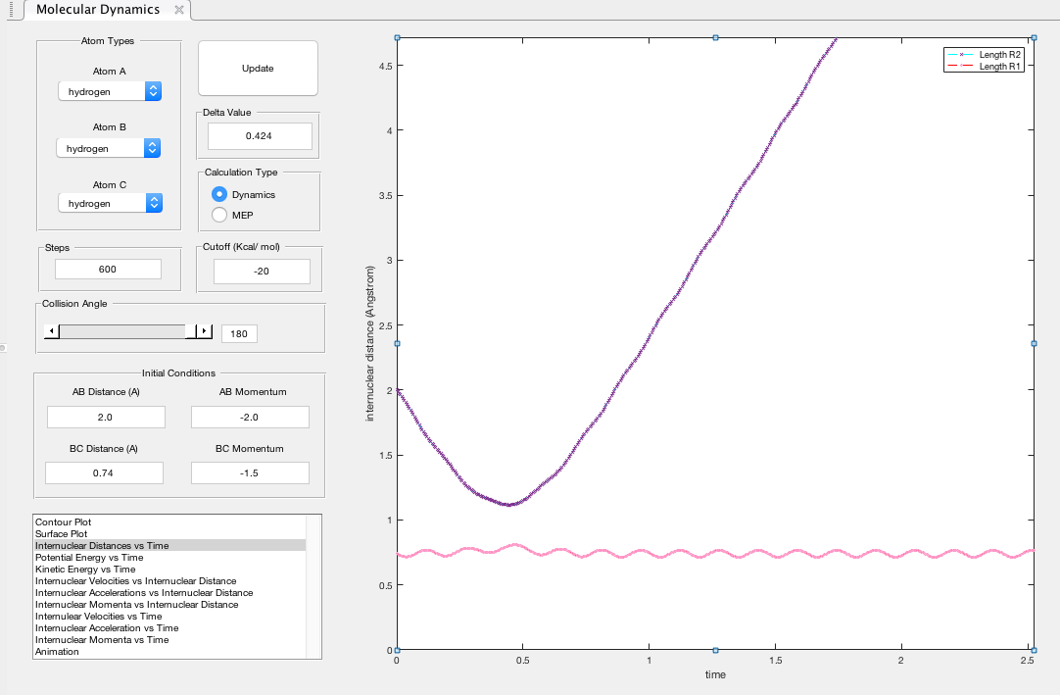Viewport: 1060px width, 695px height.
Task: Edit the Steps input field
Action: 108,270
